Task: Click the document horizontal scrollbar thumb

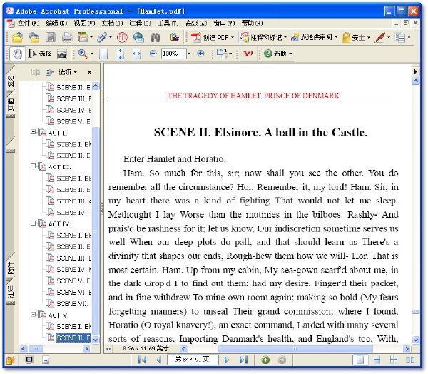Action: coord(295,348)
